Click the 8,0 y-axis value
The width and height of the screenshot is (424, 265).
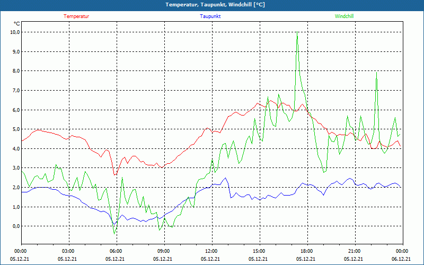16,71
